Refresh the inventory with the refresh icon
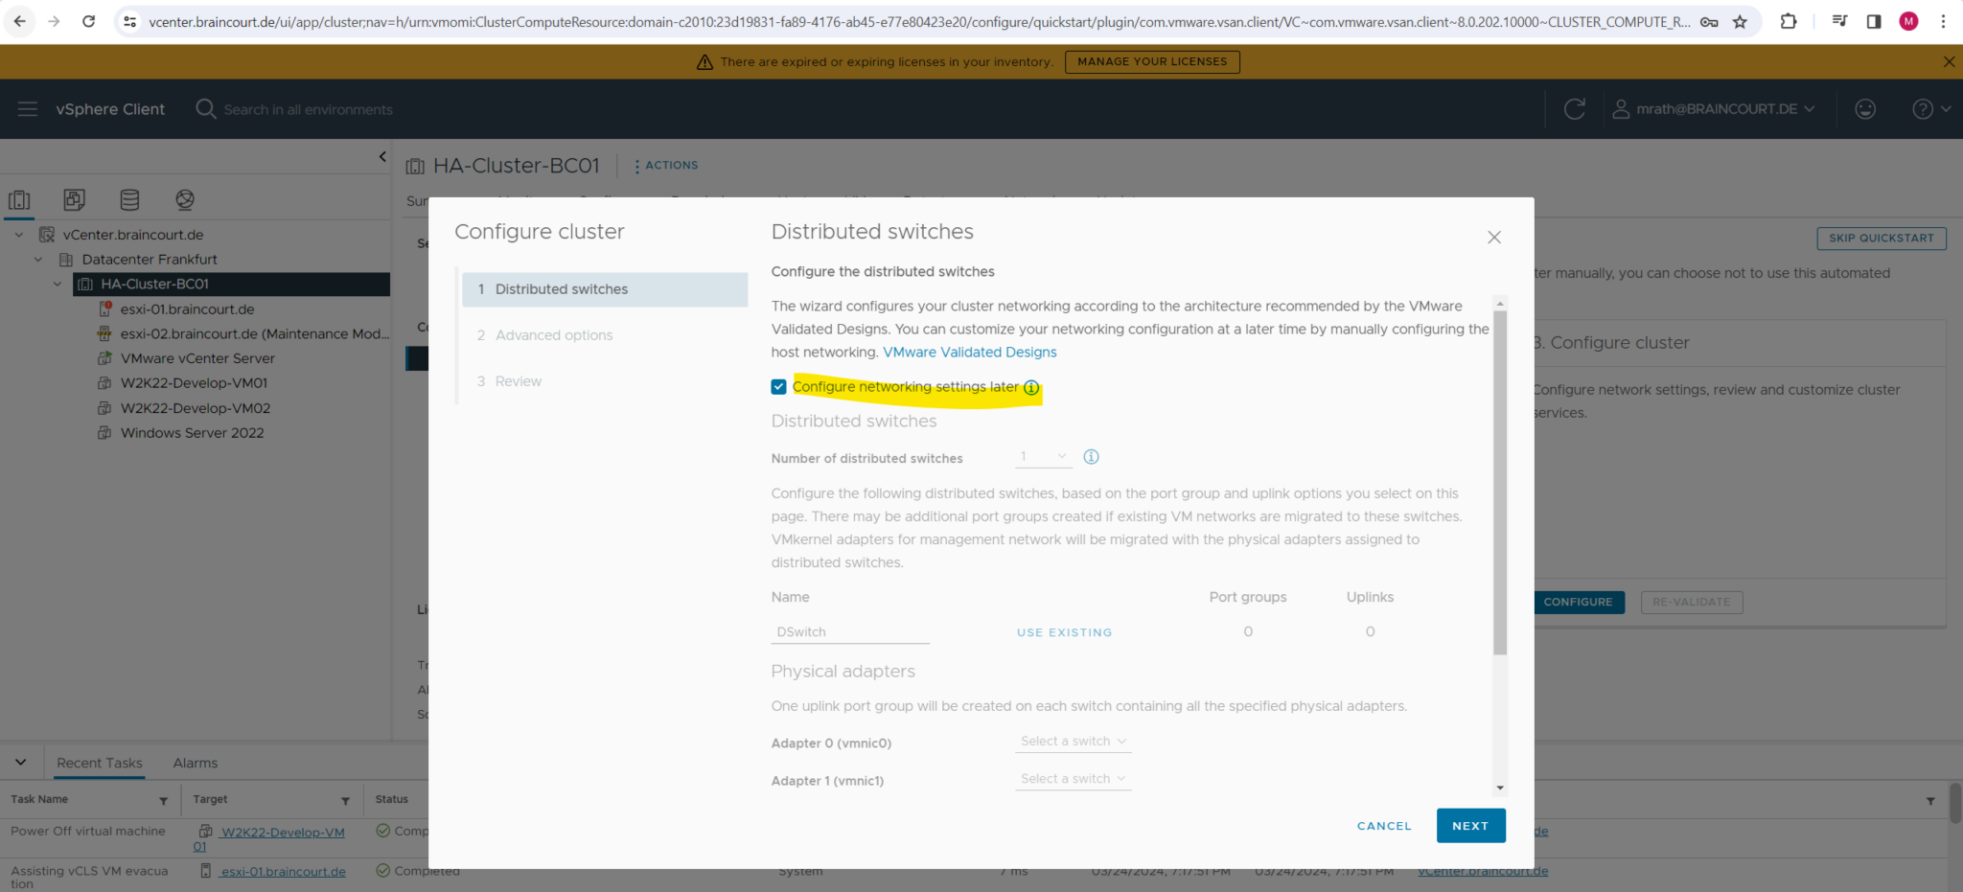Screen dimensions: 1963x892 pos(1575,108)
